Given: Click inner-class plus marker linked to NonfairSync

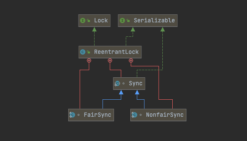Looking at the screenshot, I should (x=131, y=61).
